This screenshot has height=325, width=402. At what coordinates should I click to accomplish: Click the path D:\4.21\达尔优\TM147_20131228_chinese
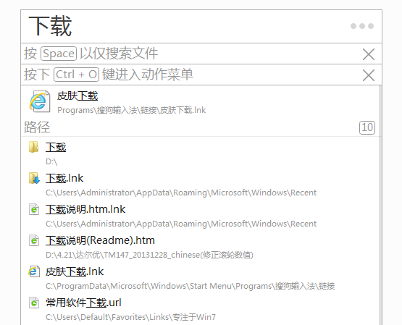coord(149,255)
